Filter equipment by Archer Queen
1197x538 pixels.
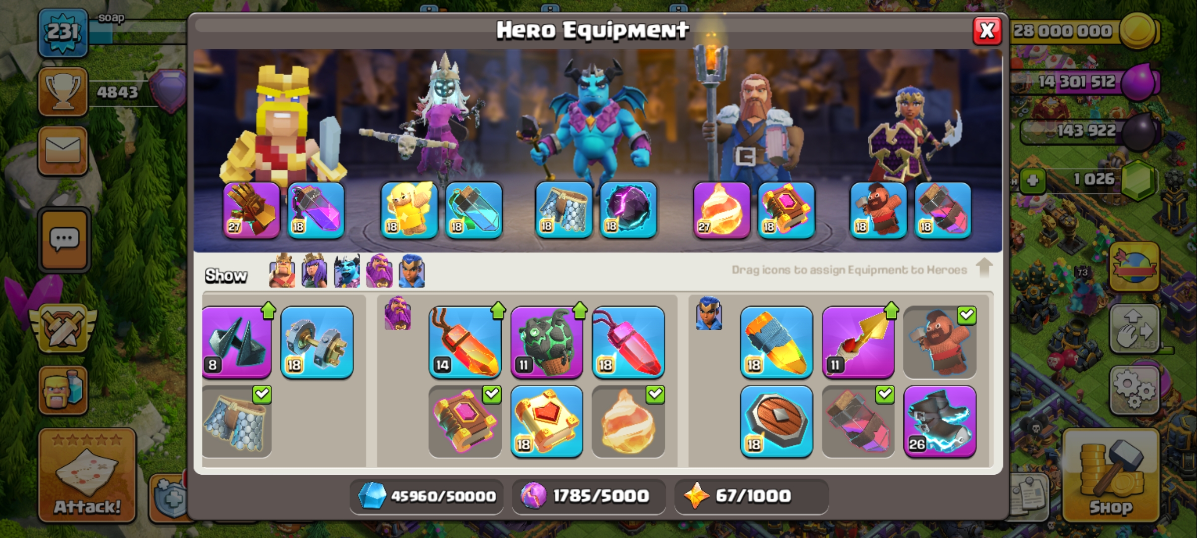tap(314, 271)
